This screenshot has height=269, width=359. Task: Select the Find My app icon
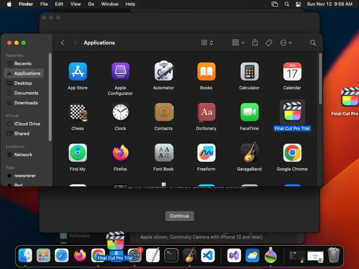pos(77,153)
